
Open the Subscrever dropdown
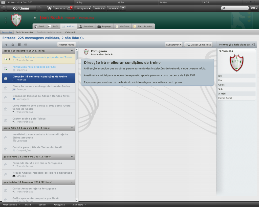point(174,45)
